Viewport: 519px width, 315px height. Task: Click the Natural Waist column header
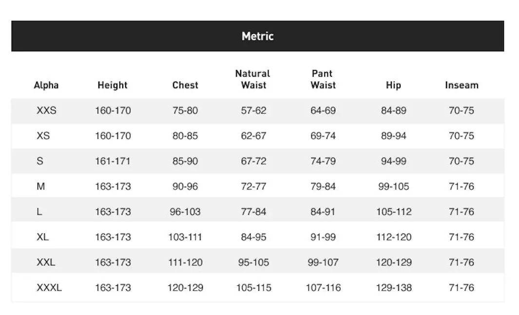(x=252, y=79)
